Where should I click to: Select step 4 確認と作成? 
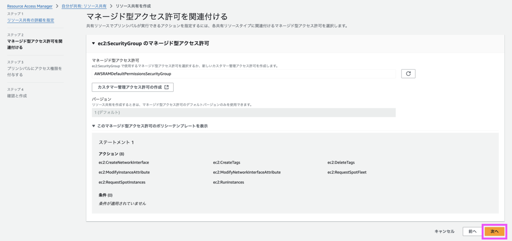[17, 96]
